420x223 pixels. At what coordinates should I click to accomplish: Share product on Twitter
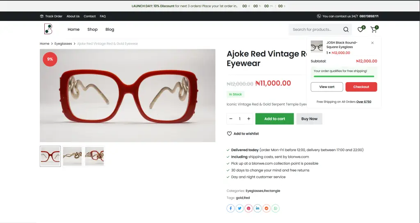(x=240, y=209)
